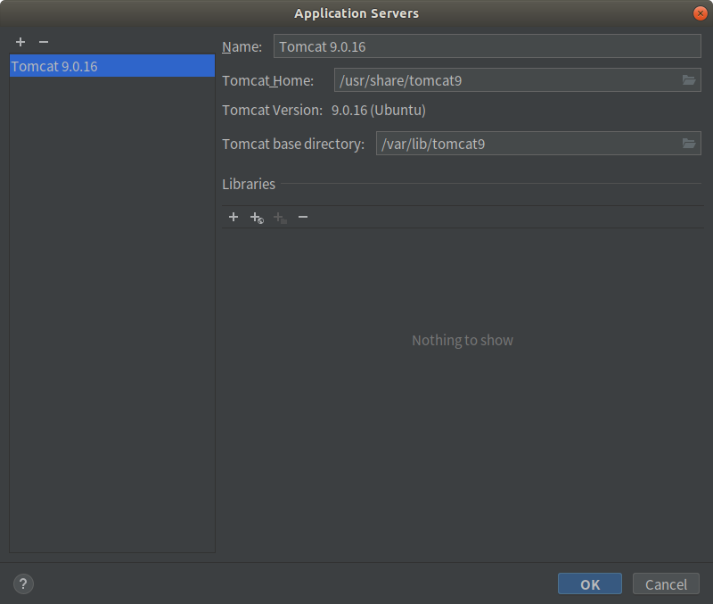Click the disabled attach icon in Libraries toolbar
Screen dimensions: 713x604
pos(280,217)
